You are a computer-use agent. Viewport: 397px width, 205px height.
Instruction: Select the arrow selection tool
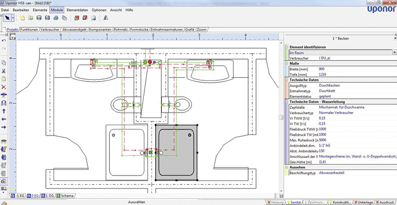pyautogui.click(x=7, y=17)
